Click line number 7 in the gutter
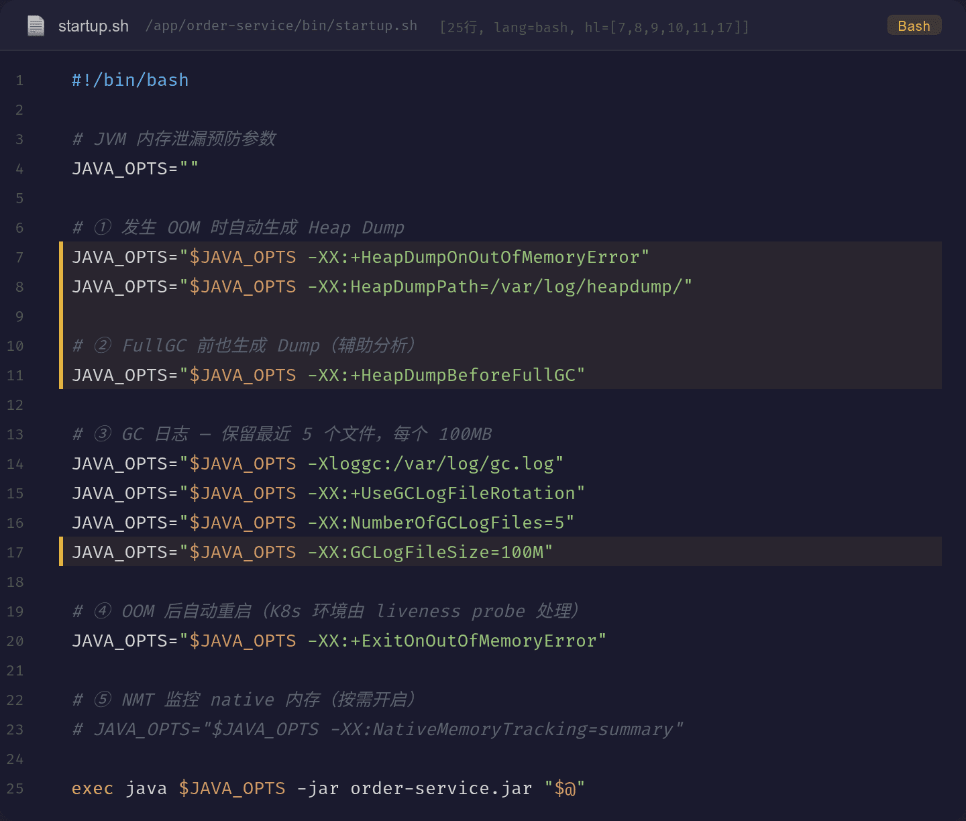The width and height of the screenshot is (966, 821). point(19,258)
